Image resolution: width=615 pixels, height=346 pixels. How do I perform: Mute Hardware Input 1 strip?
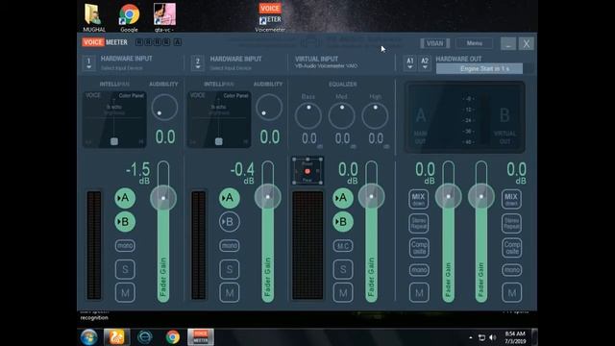125,292
